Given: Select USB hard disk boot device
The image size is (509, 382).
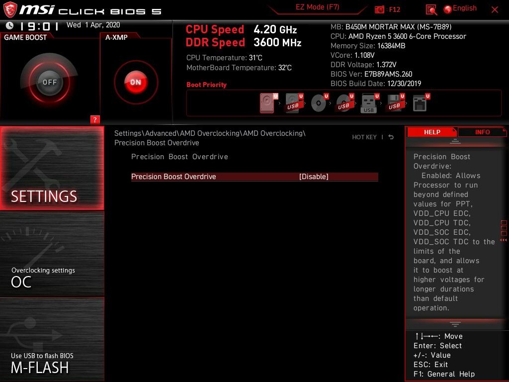Looking at the screenshot, I should pos(294,103).
